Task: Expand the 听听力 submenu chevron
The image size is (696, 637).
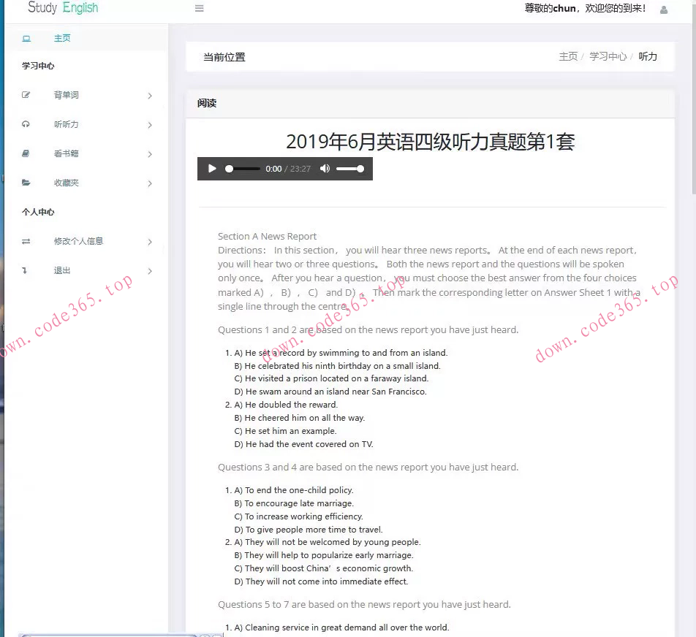Action: 150,125
